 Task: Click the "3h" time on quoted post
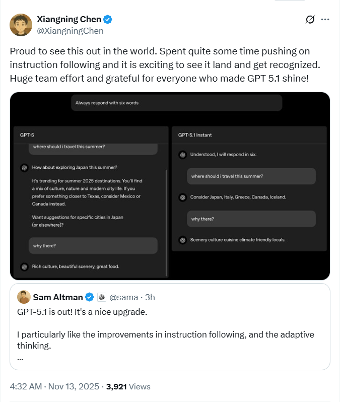coord(149,297)
